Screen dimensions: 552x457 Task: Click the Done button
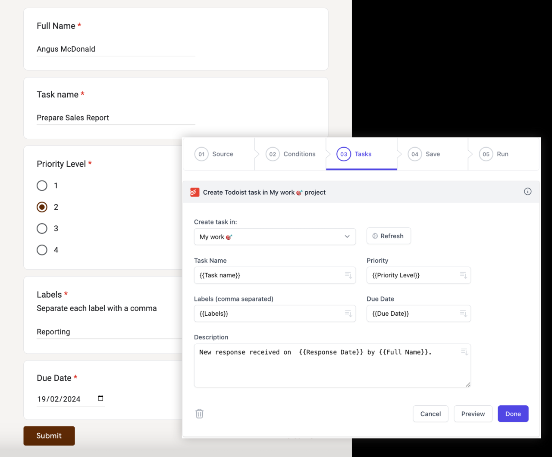click(x=513, y=413)
